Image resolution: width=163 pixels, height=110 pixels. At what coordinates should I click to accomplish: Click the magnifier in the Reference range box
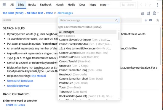(x=116, y=20)
